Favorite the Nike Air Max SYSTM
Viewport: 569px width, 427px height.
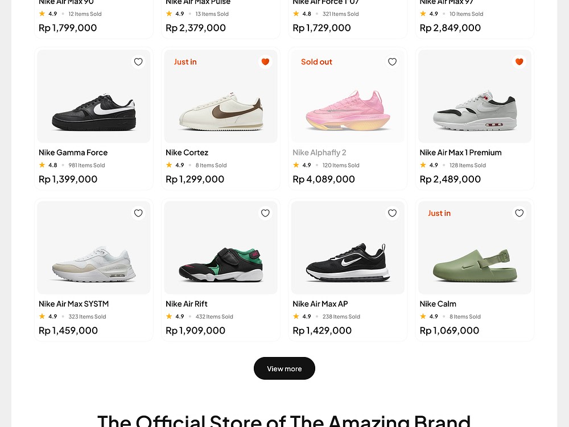click(x=138, y=213)
